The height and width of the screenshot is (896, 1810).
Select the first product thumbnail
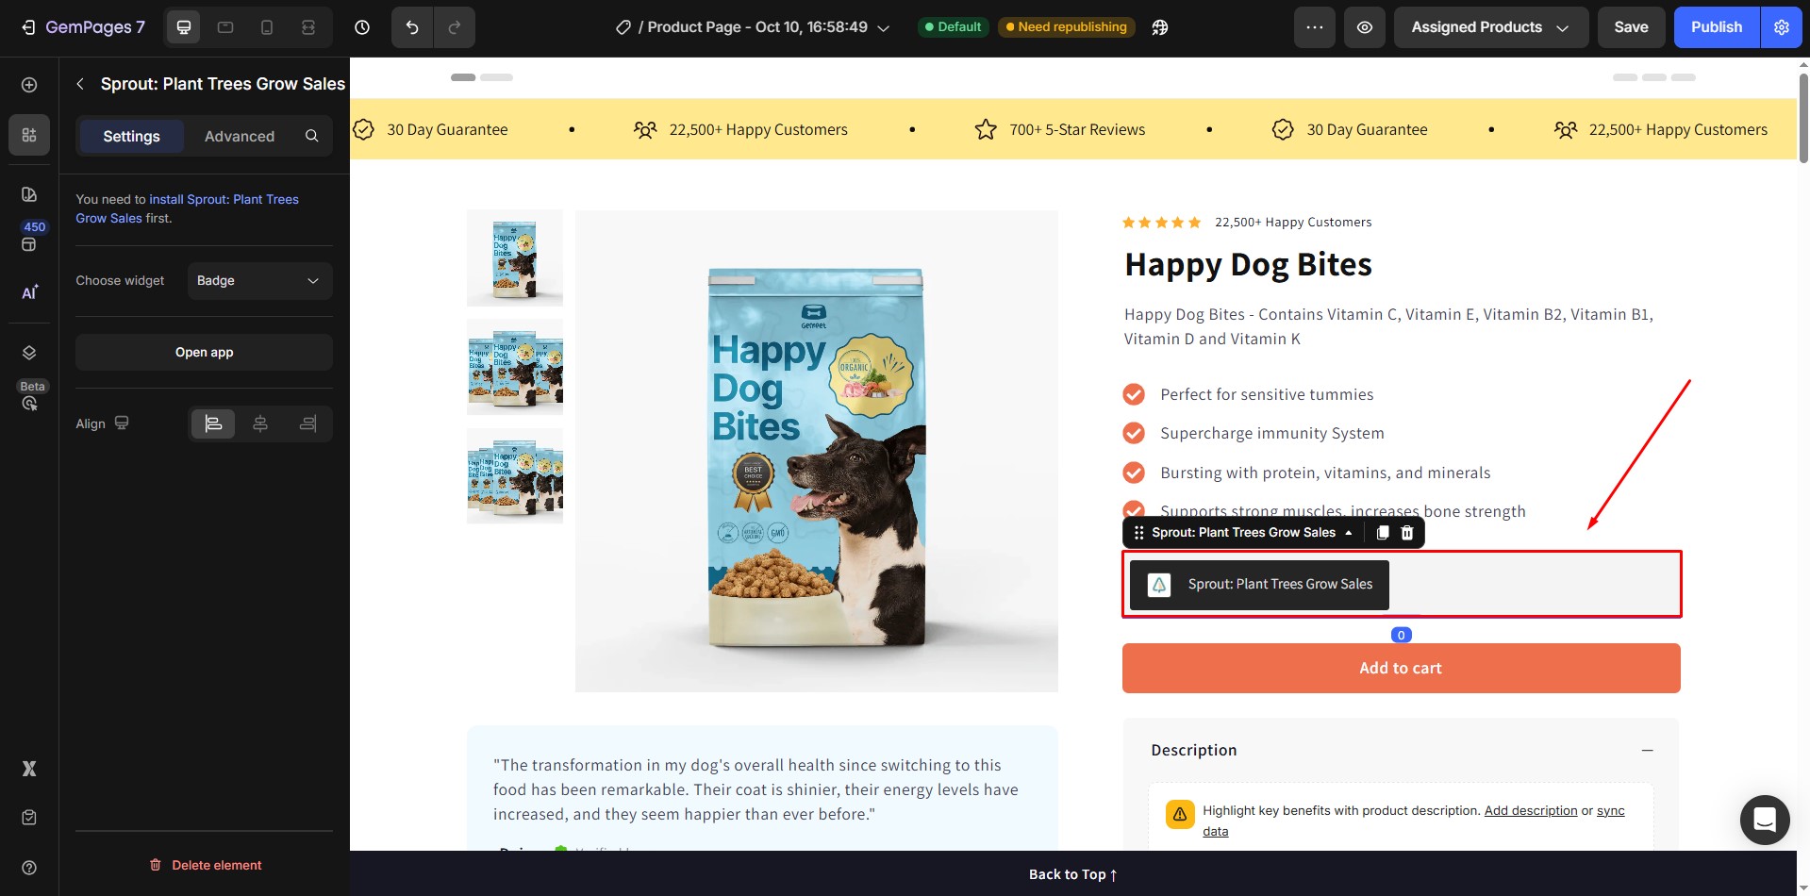point(515,257)
